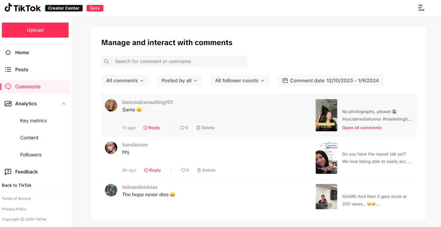Open leiloandoideias profile avatar
This screenshot has height=227, width=441.
[111, 190]
